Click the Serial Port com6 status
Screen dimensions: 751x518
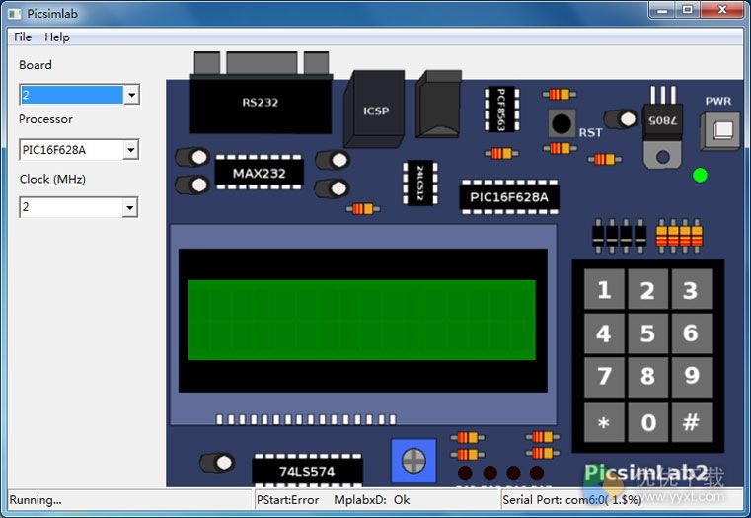[x=571, y=500]
